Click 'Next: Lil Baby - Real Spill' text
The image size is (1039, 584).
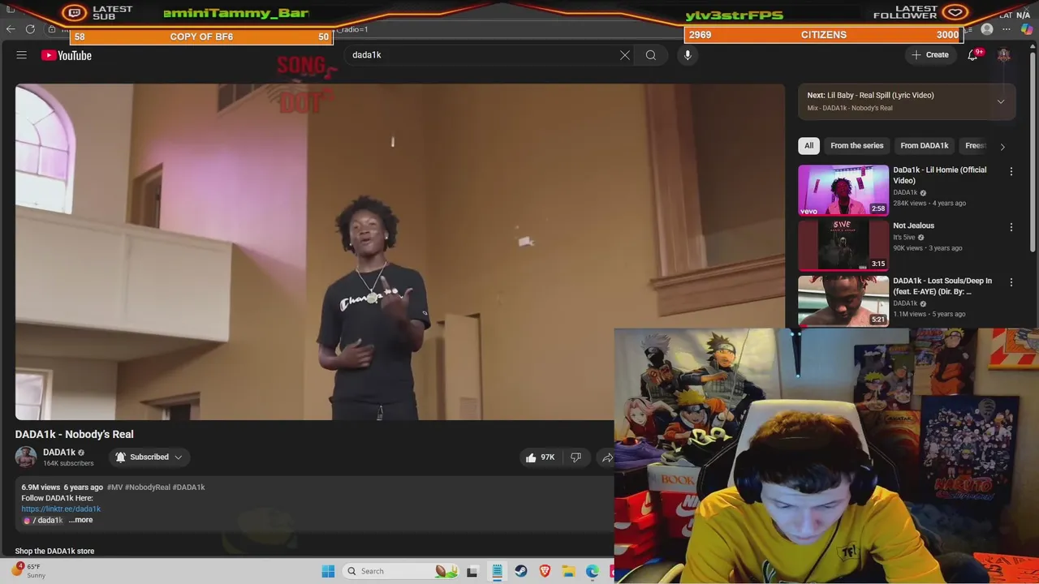click(870, 96)
